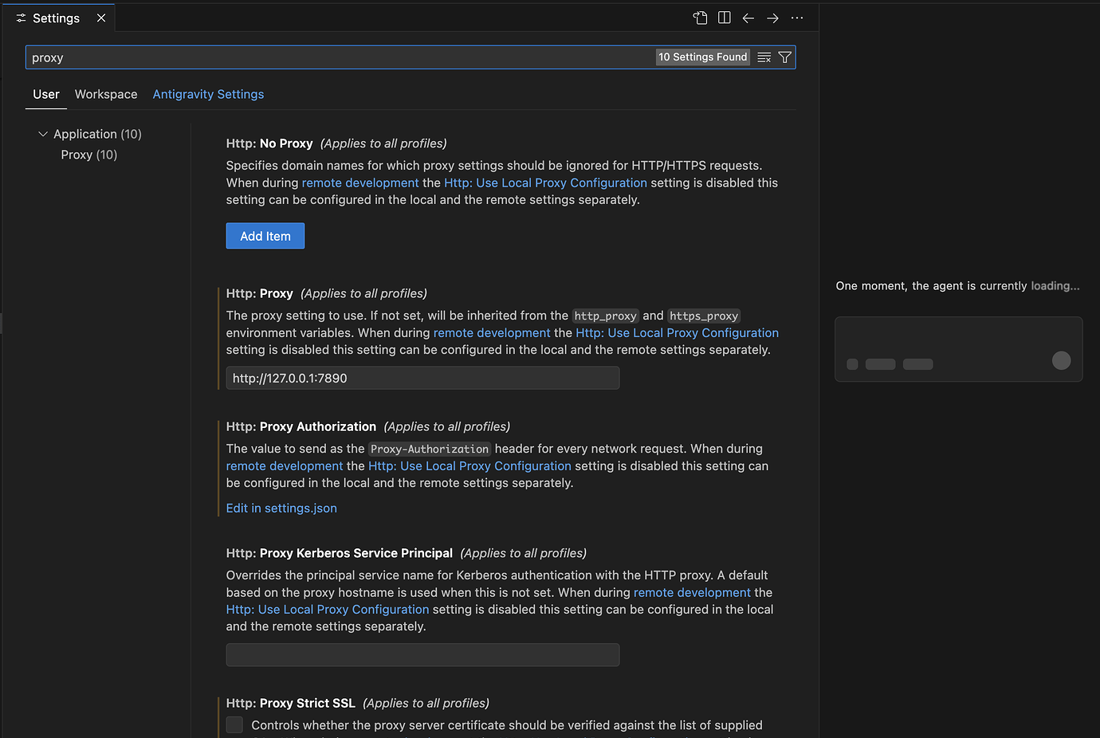Image resolution: width=1100 pixels, height=738 pixels.
Task: Click the Http: No Proxy setting title
Action: (x=269, y=143)
